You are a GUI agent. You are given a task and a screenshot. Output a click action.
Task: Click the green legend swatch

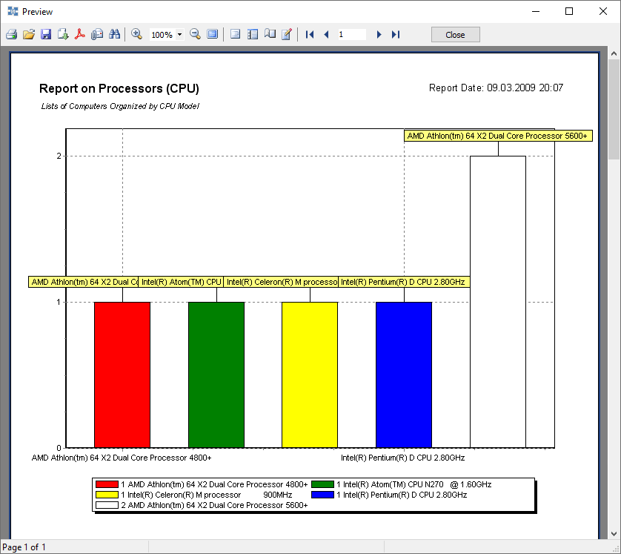click(323, 484)
